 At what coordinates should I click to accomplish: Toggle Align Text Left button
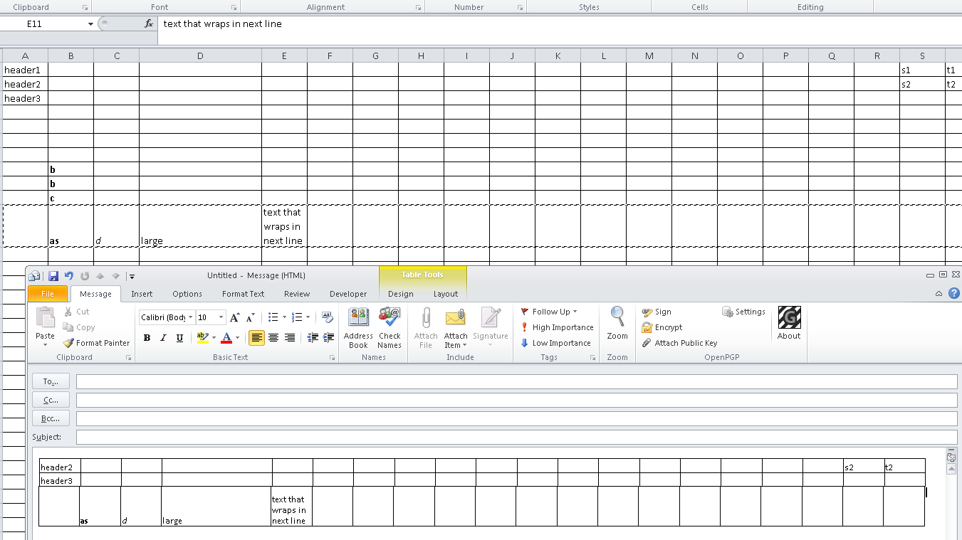click(256, 338)
